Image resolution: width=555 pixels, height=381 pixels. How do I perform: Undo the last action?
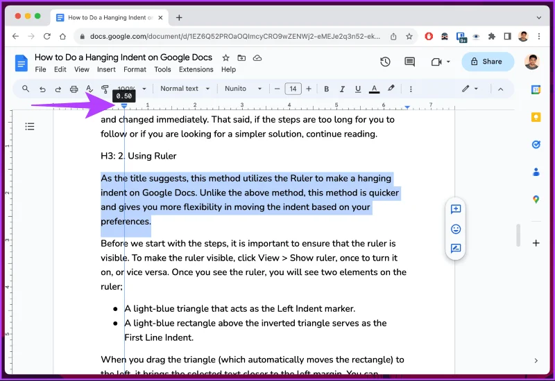(42, 89)
